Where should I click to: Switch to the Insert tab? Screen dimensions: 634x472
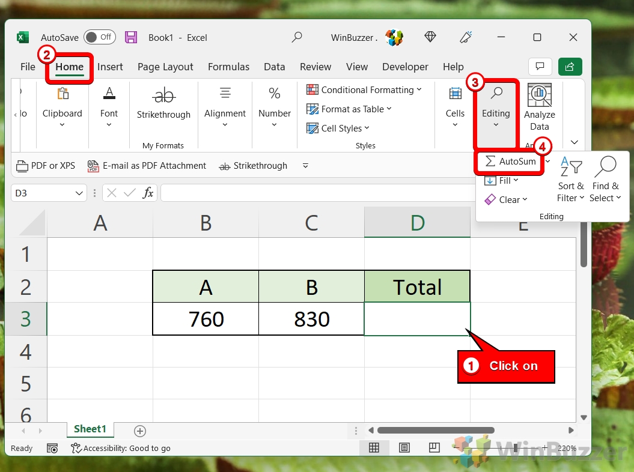(x=110, y=67)
